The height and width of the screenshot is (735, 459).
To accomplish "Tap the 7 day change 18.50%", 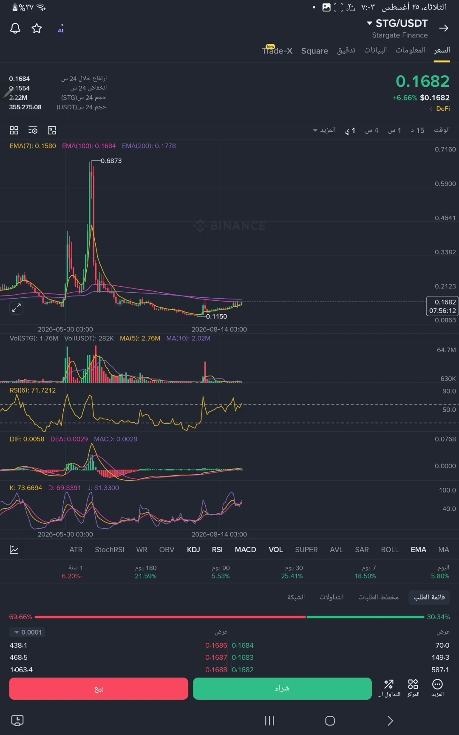I will coord(365,576).
